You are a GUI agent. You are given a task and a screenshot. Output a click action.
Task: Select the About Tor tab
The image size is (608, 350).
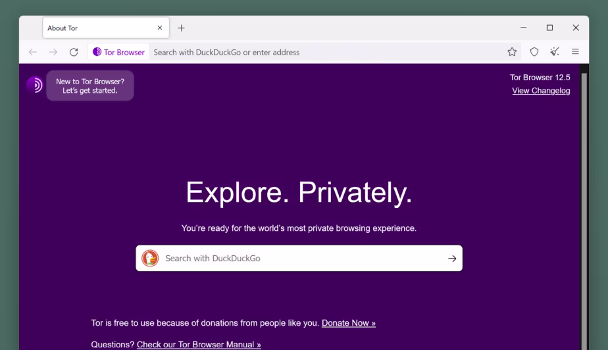(106, 28)
